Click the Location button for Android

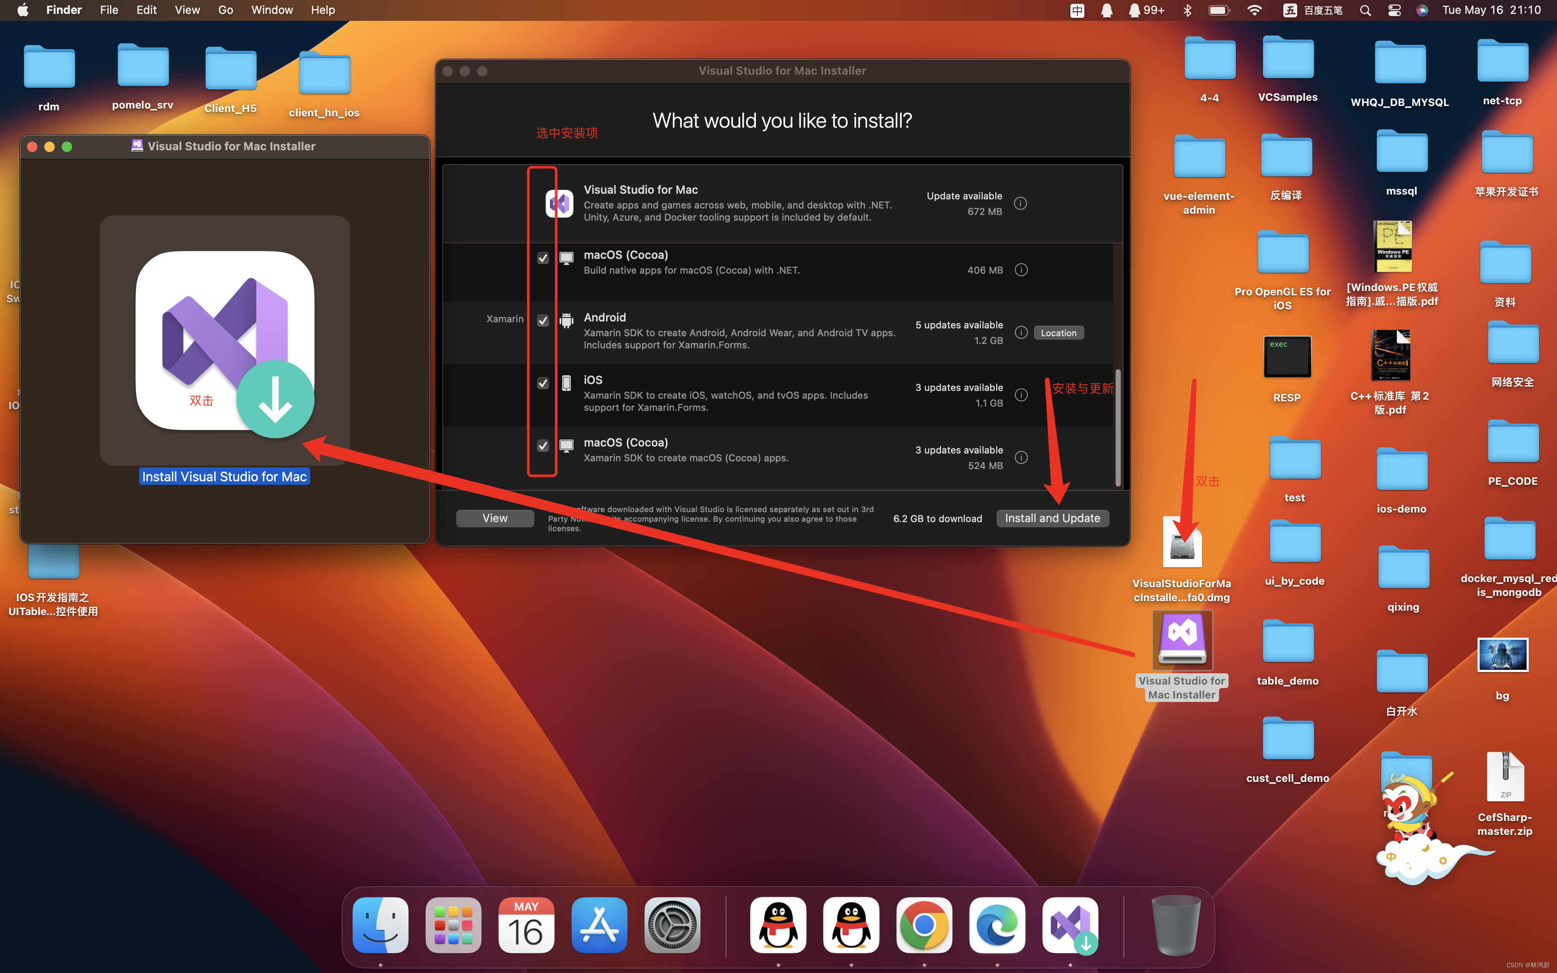click(1058, 333)
